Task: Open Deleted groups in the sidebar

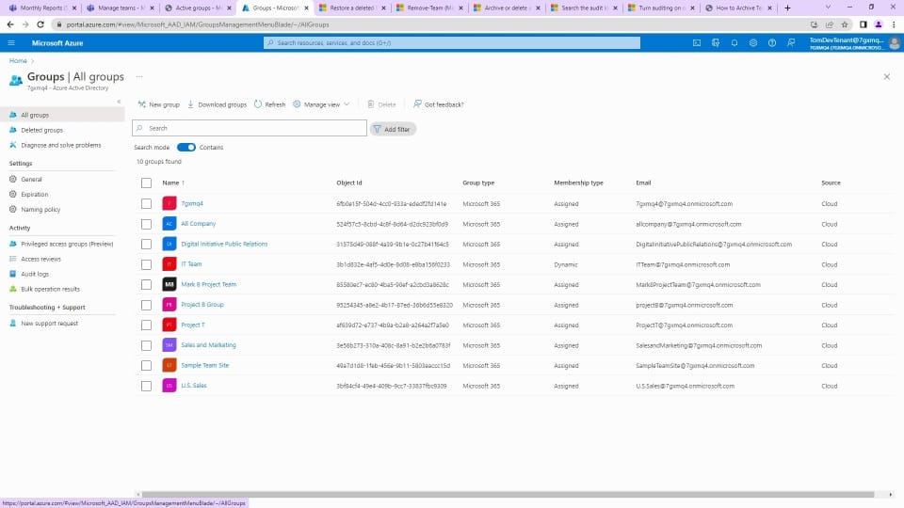Action: click(41, 130)
